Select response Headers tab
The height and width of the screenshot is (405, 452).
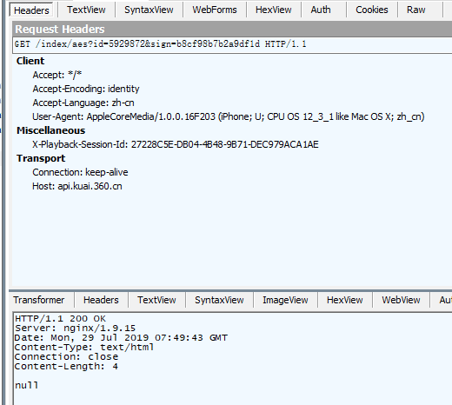101,300
